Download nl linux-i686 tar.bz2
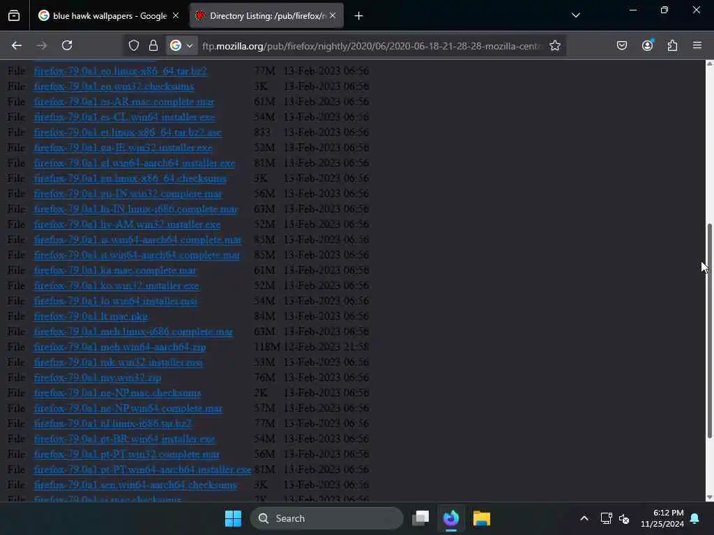 tap(113, 424)
